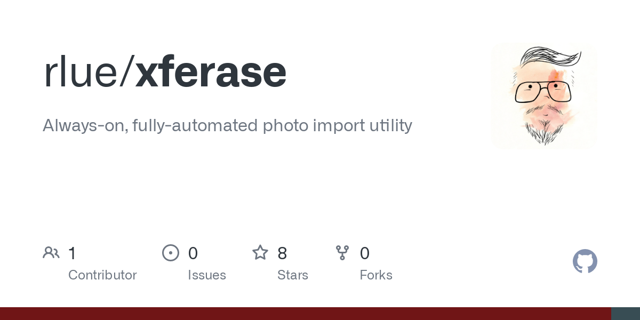Screen dimensions: 640x320
Task: Open the xferase repository name
Action: [211, 73]
